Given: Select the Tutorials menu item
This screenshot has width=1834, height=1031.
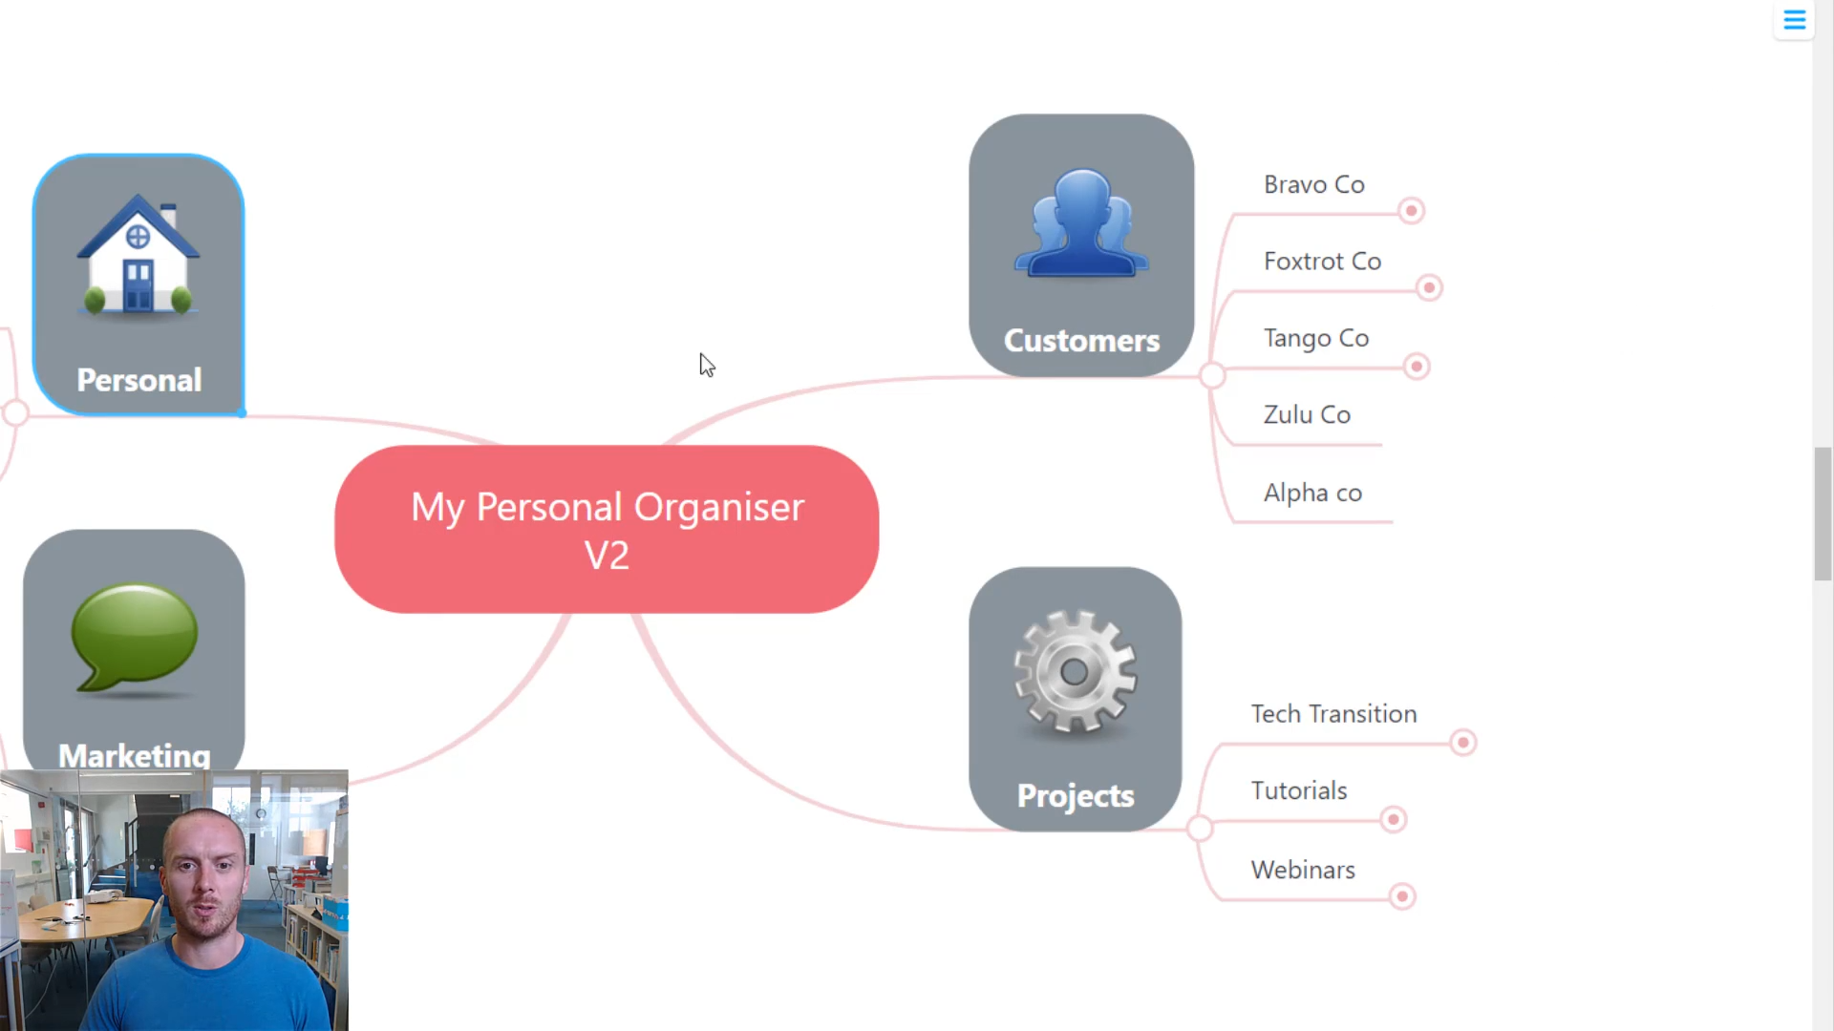Looking at the screenshot, I should (x=1300, y=790).
